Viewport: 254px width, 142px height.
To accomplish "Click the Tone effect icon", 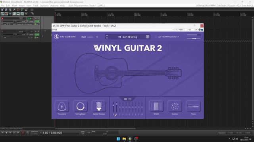I will coord(193,106).
